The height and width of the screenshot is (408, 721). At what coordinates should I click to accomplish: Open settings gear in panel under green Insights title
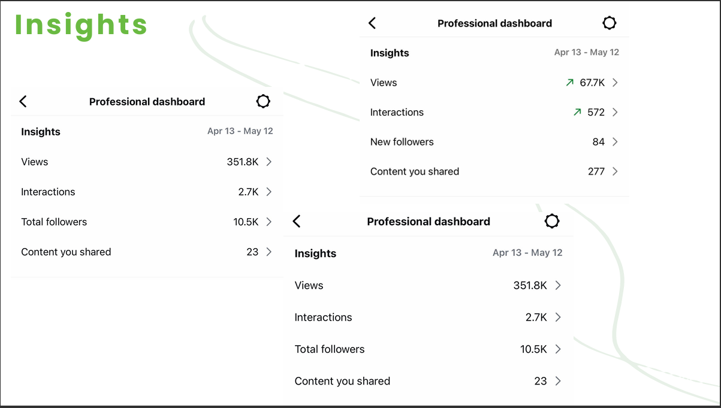pyautogui.click(x=263, y=102)
